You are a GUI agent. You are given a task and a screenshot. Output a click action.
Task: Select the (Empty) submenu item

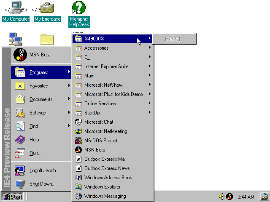pos(174,39)
